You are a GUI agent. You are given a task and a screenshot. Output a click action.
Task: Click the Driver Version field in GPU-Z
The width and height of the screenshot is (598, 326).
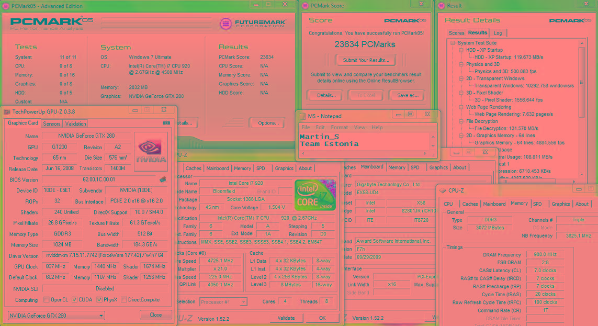coord(105,255)
